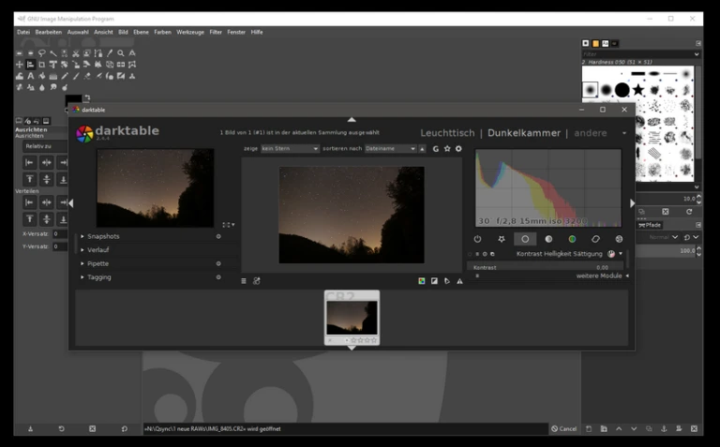
Task: Open the view switcher arrow beside 'andere'
Action: (624, 133)
